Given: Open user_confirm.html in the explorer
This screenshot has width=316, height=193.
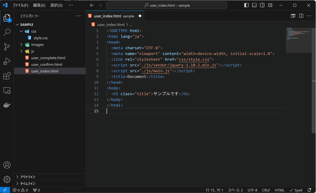Looking at the screenshot, I should (46, 64).
